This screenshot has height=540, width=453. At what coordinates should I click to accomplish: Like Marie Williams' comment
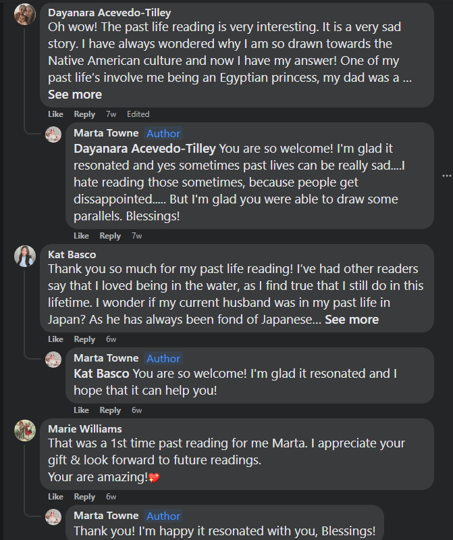[56, 497]
